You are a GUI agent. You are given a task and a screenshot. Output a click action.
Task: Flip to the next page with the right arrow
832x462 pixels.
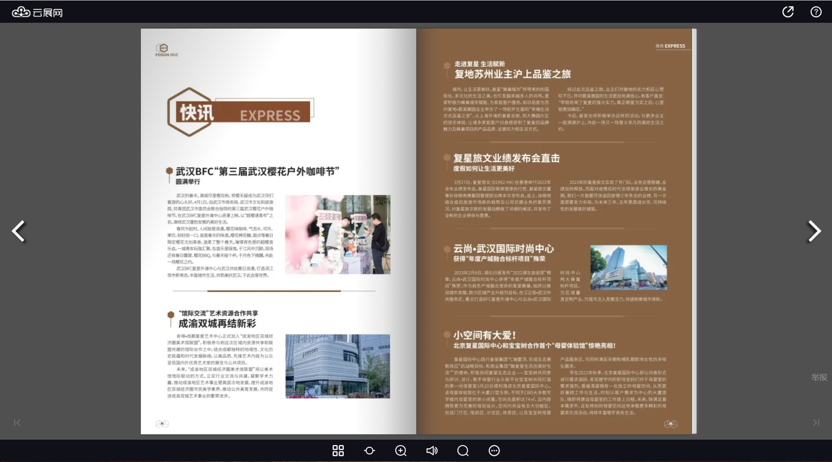815,231
